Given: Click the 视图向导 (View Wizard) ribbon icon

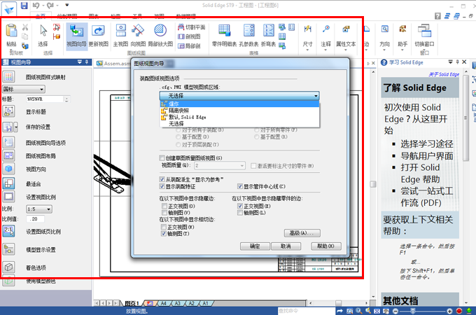Looking at the screenshot, I should click(x=76, y=34).
